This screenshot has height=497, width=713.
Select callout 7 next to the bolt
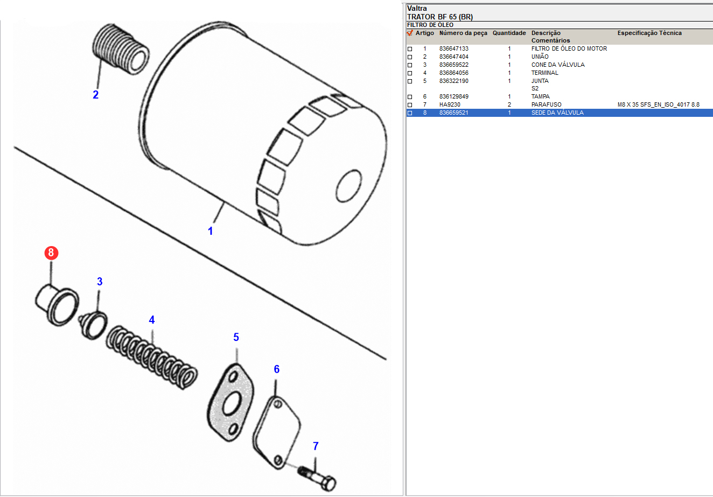coord(316,446)
